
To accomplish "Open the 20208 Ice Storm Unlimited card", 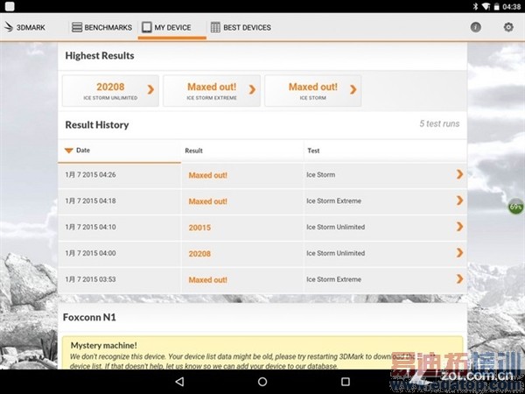I will pyautogui.click(x=110, y=91).
